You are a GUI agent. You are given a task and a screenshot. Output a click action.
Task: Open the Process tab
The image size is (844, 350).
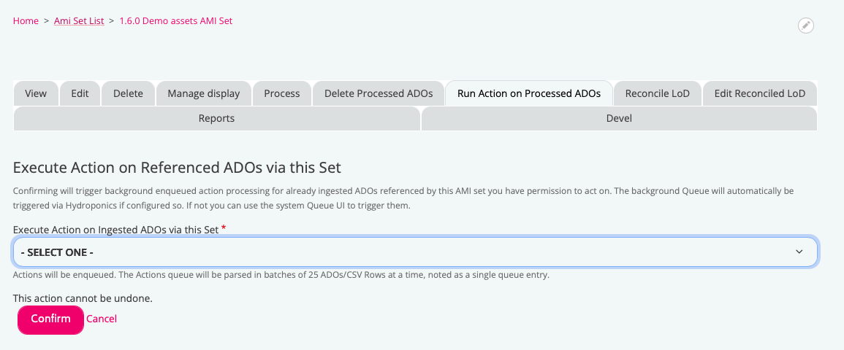tap(282, 93)
